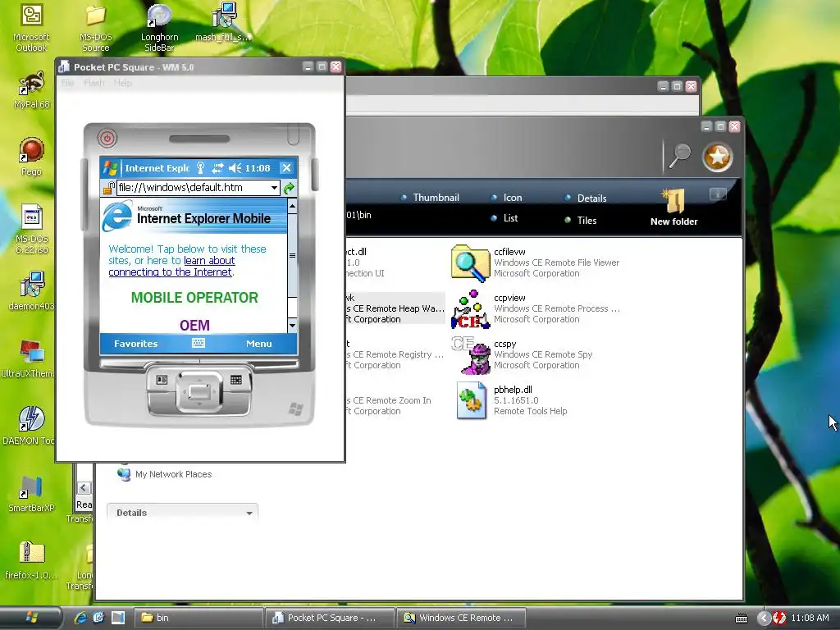Open the on-screen keyboard icon
840x630 pixels.
tap(199, 344)
